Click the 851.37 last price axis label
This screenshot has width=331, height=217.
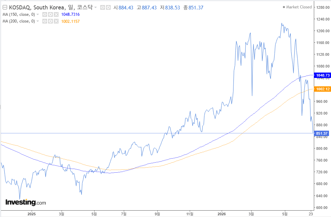(x=322, y=133)
